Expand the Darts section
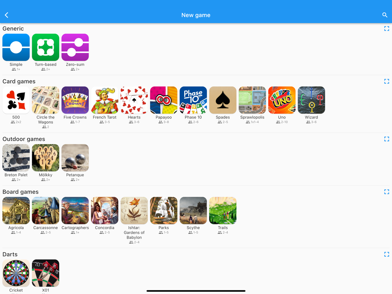Image resolution: width=392 pixels, height=294 pixels. pyautogui.click(x=387, y=254)
